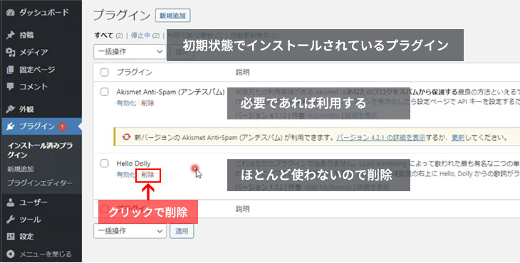Click the Users (ユーザー) person icon
520x263 pixels.
click(x=11, y=202)
